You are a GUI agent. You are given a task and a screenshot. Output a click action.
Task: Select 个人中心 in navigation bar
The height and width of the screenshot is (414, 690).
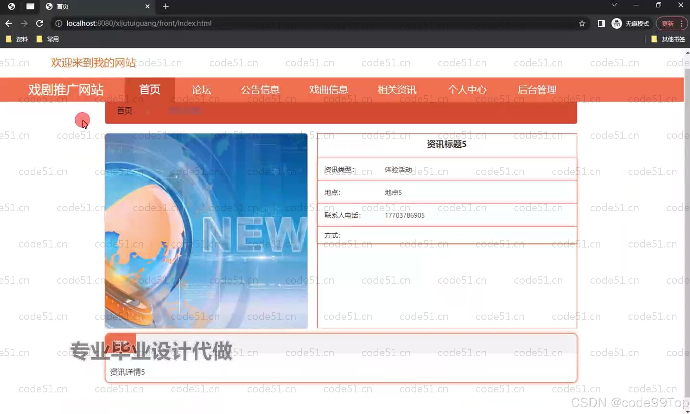[x=467, y=90]
